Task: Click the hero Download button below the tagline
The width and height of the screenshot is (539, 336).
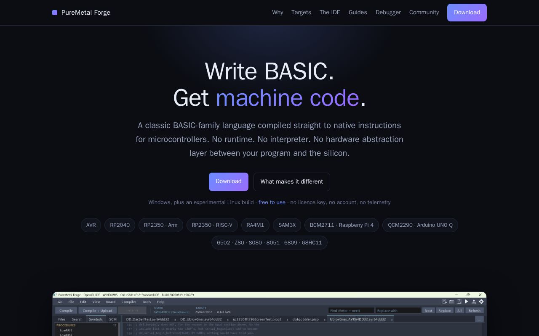Action: [229, 182]
